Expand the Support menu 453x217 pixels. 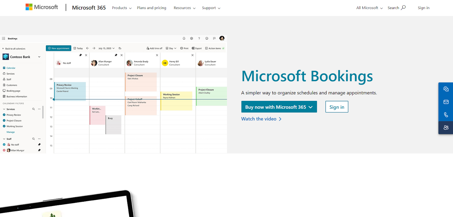pos(211,8)
